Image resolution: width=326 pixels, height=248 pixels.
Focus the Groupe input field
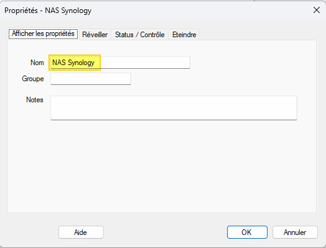coord(91,79)
